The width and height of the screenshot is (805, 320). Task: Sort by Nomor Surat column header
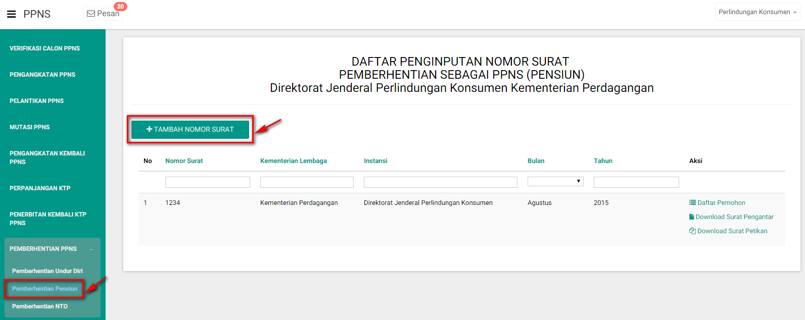(x=184, y=161)
